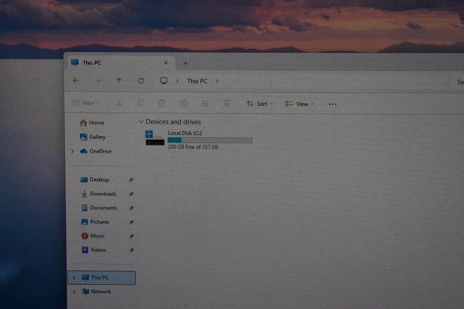Select OneDrive in the sidebar

[96, 151]
